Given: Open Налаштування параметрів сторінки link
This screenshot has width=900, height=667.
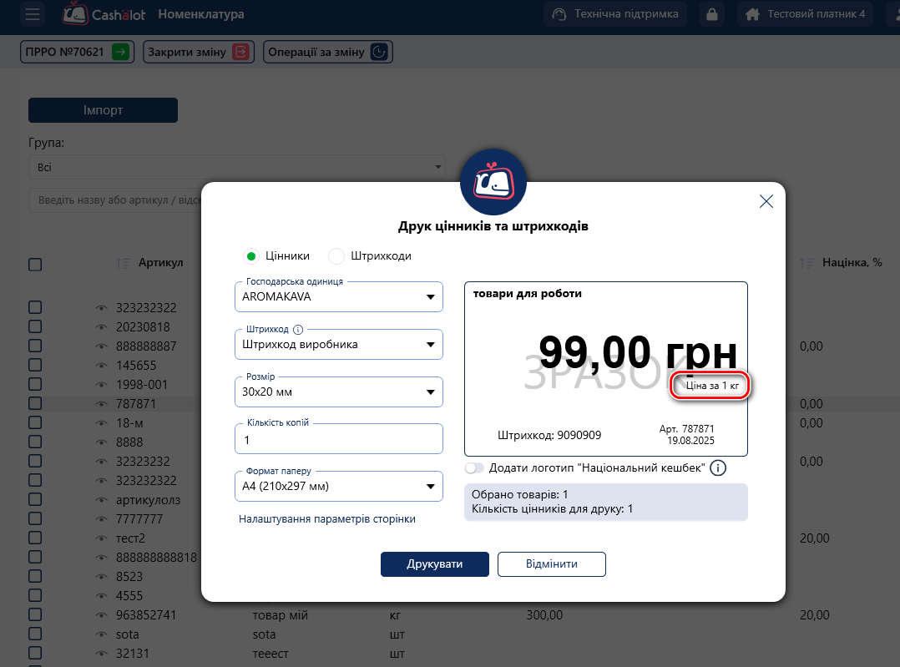Looking at the screenshot, I should coord(327,519).
